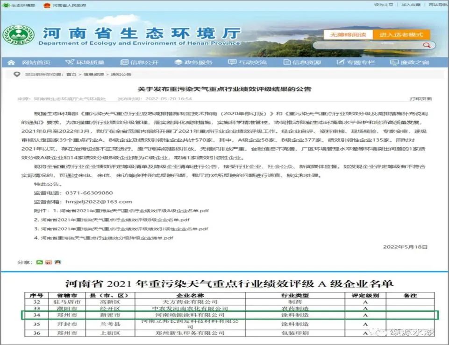Image resolution: width=449 pixels, height=345 pixels.
Task: Click the location pin icon in breadcrumb
Action: click(17, 74)
